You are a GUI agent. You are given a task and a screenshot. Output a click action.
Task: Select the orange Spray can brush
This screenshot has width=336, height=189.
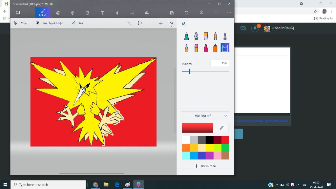pyautogui.click(x=215, y=48)
